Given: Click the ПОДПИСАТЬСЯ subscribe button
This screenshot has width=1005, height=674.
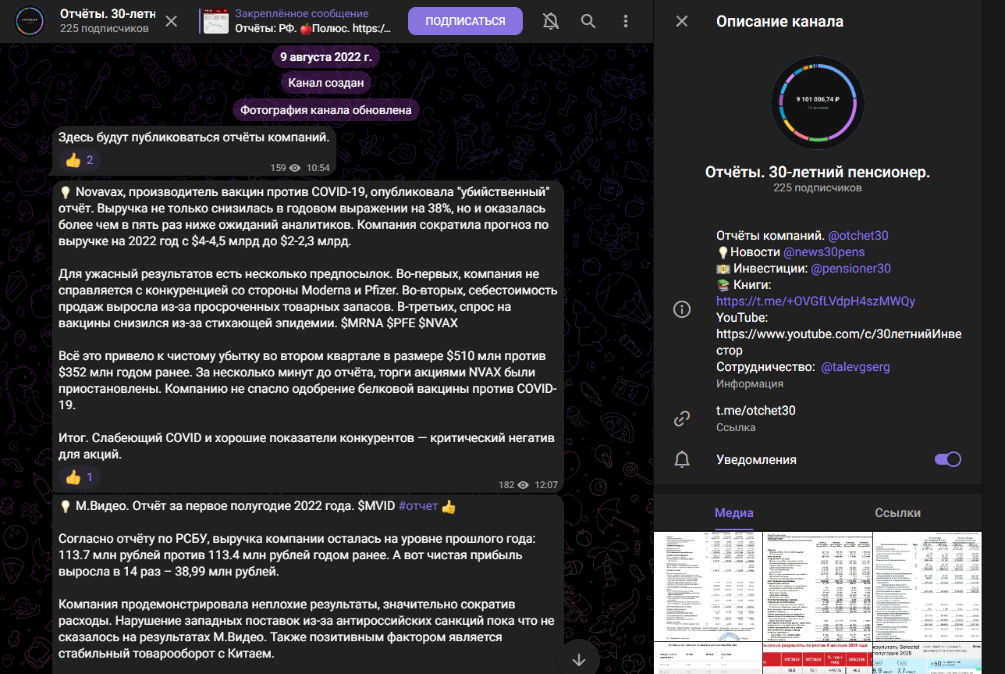Looking at the screenshot, I should (x=465, y=21).
